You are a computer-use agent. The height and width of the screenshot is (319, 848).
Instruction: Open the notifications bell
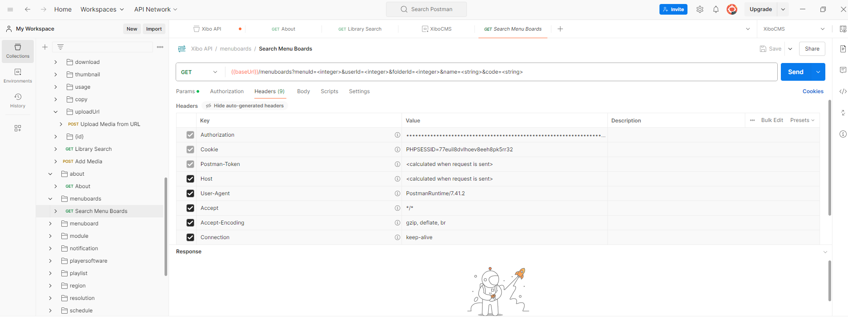(716, 9)
